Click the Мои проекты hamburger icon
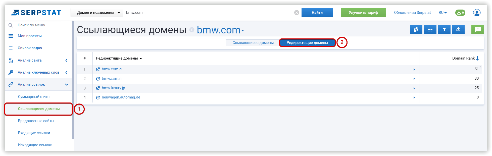Image resolution: width=492 pixels, height=156 pixels. pyautogui.click(x=11, y=36)
